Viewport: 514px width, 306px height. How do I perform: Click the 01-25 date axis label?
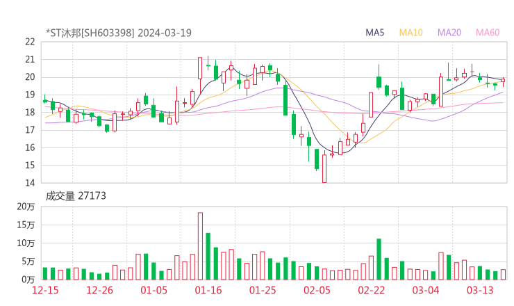pyautogui.click(x=263, y=290)
